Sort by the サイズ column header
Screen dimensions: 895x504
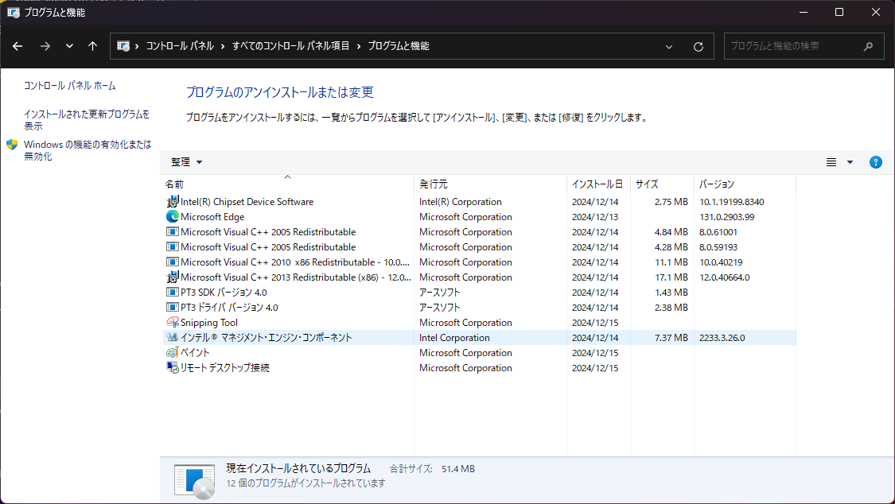662,184
